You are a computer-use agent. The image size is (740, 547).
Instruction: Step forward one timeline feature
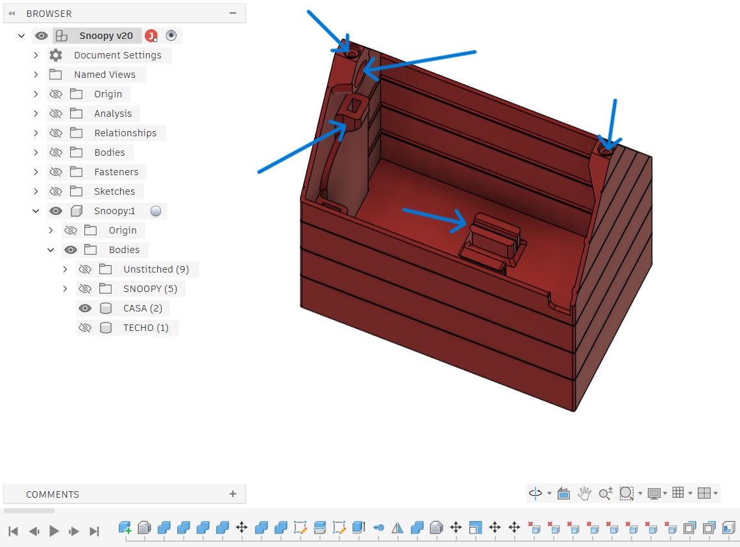point(74,531)
